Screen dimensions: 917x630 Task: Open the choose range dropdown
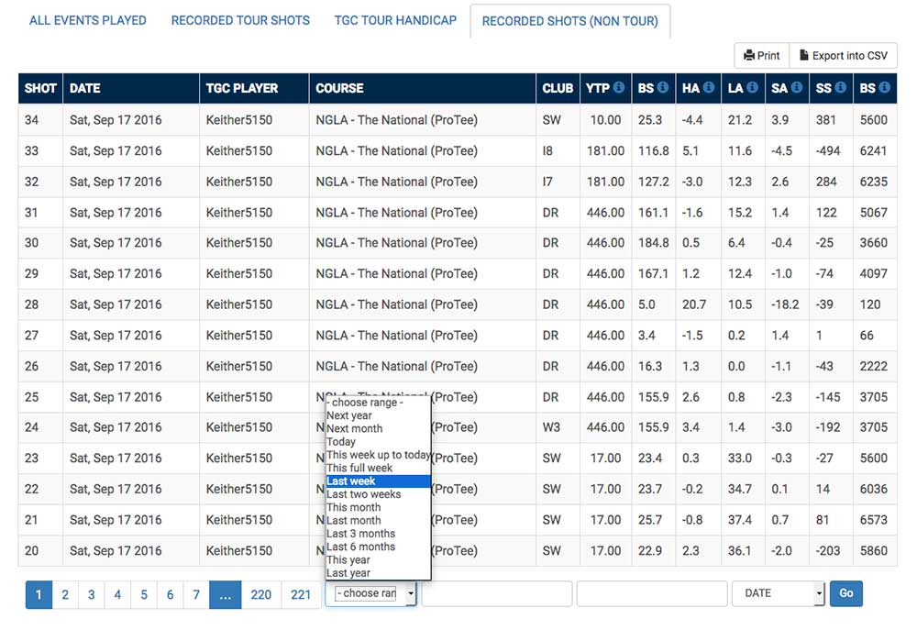(370, 594)
